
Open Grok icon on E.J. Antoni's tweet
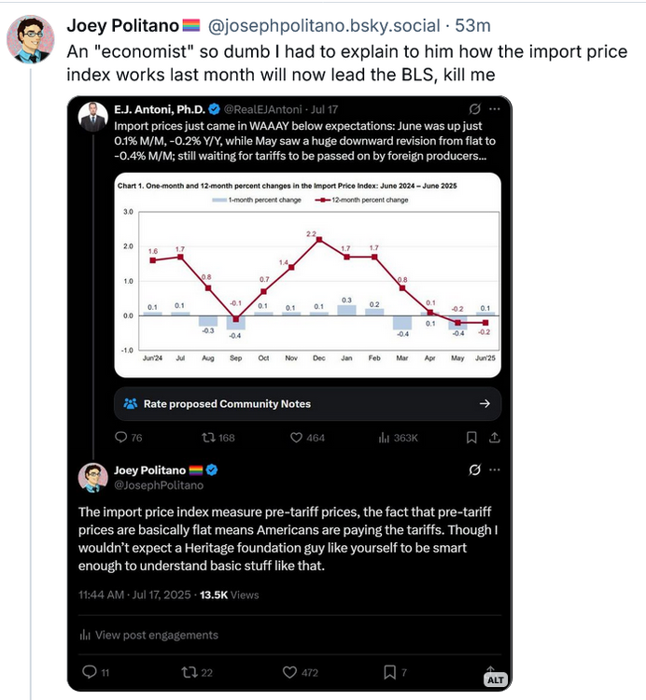pyautogui.click(x=474, y=109)
